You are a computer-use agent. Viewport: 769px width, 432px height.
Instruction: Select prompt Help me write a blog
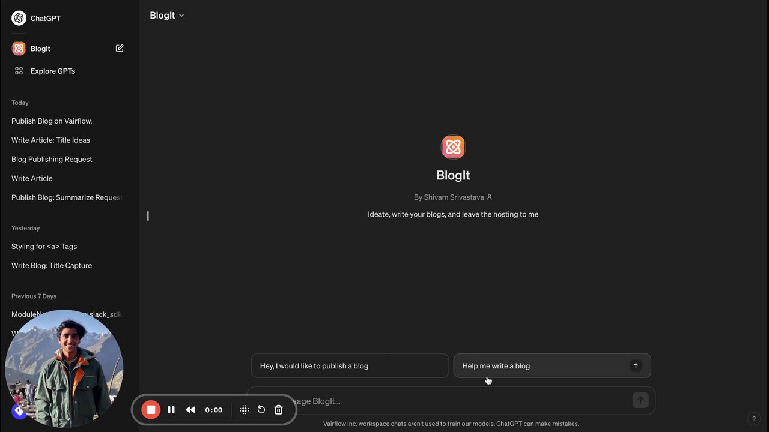552,365
